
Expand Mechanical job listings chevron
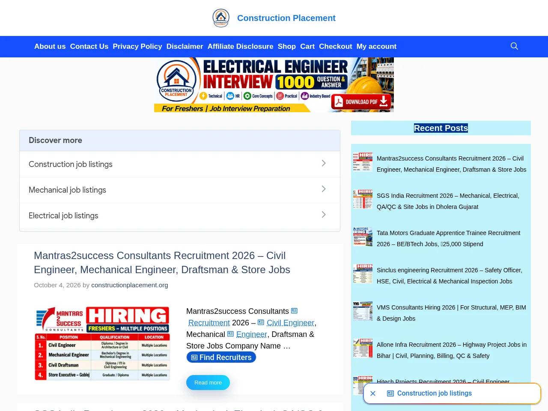pos(324,189)
